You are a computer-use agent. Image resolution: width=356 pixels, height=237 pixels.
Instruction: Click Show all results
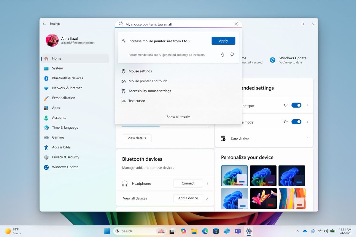point(178,116)
